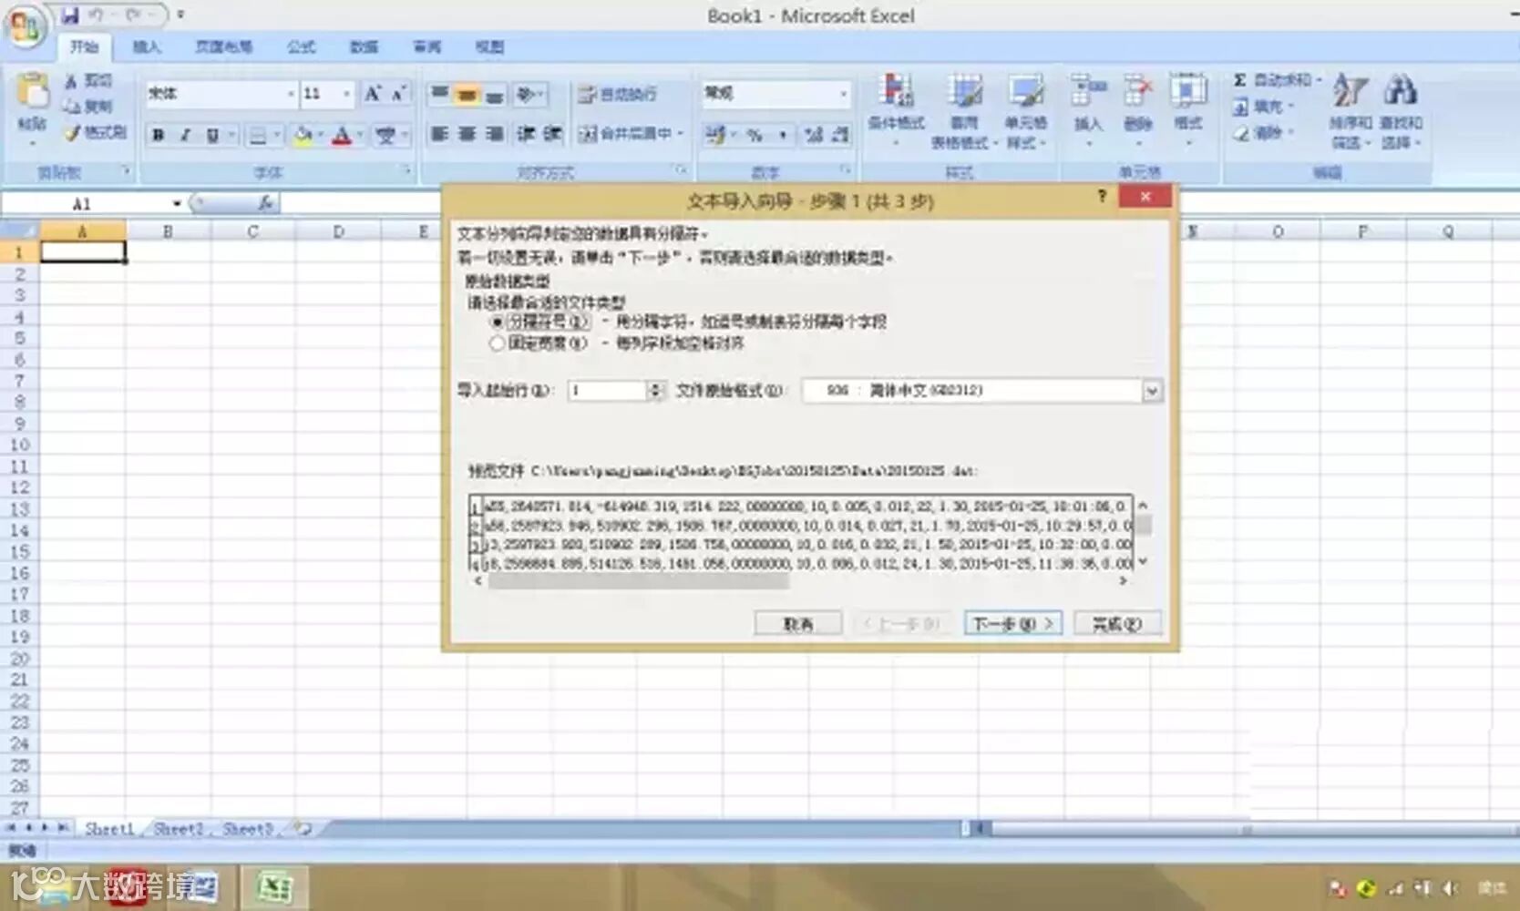Open the Office button menu
Image resolution: width=1520 pixels, height=911 pixels.
point(25,25)
